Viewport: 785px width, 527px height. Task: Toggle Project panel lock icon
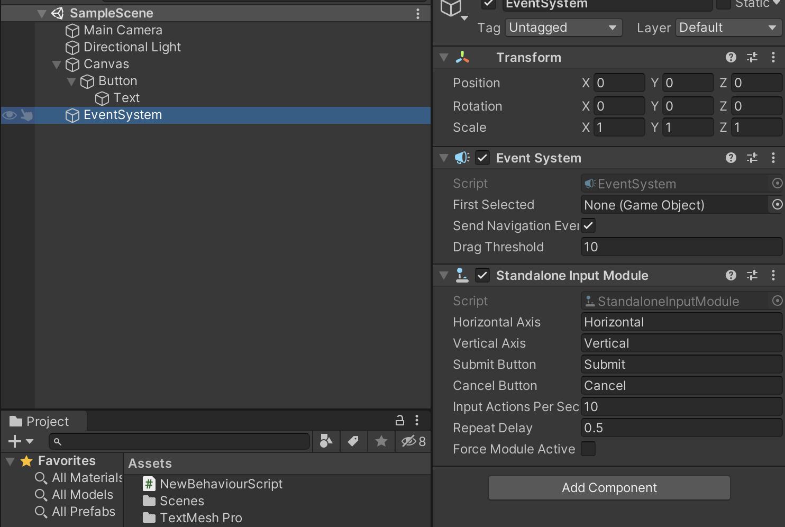coord(400,421)
